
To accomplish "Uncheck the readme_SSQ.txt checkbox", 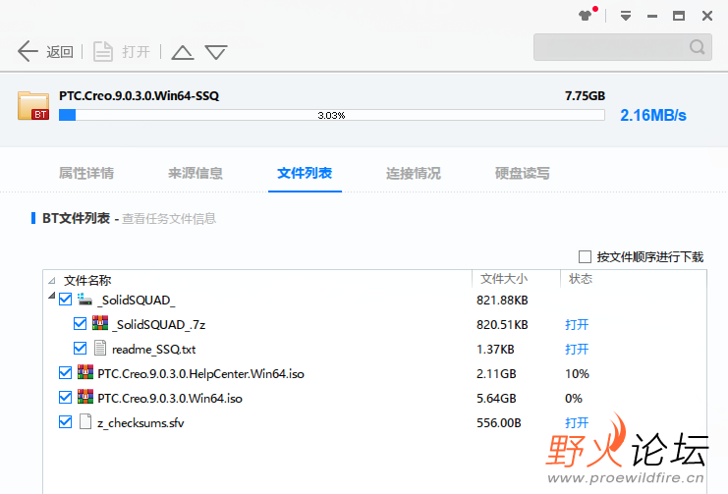I will (x=80, y=349).
